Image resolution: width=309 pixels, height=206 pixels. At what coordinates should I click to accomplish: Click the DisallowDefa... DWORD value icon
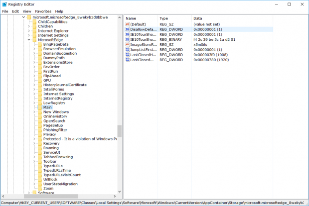[x=127, y=29]
